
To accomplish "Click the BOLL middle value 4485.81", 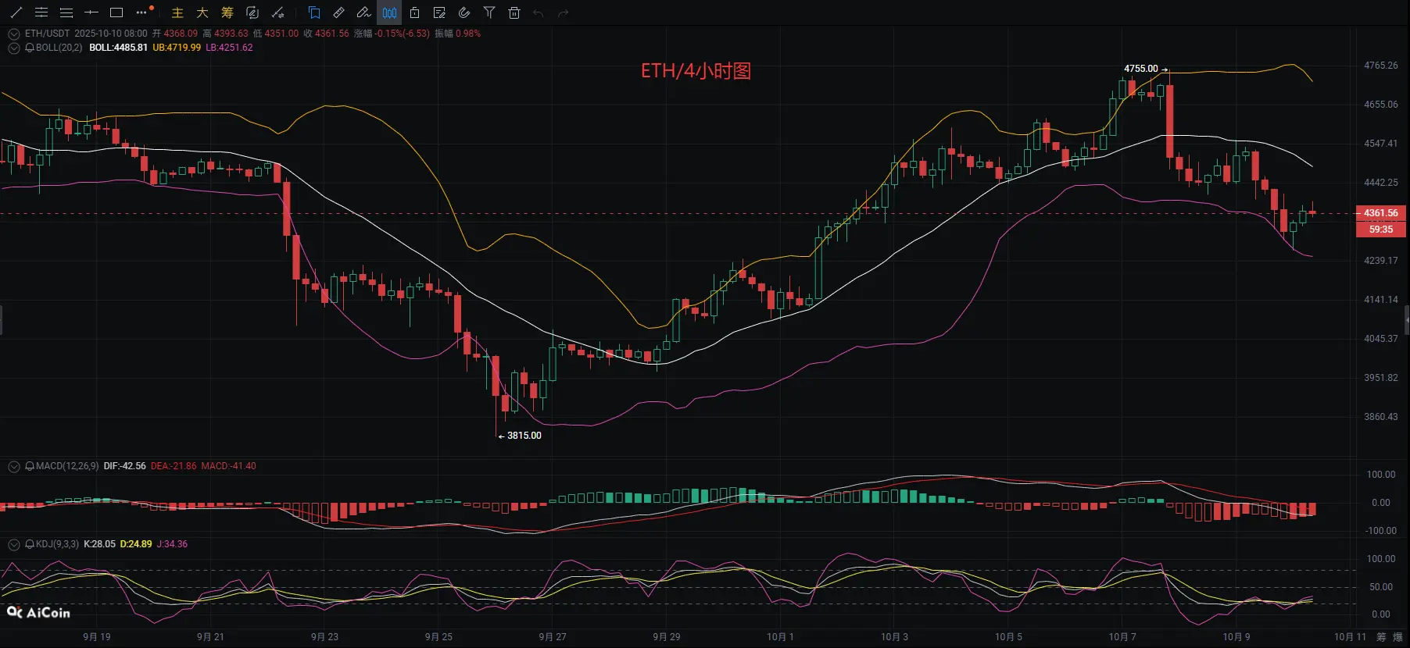I will (118, 48).
